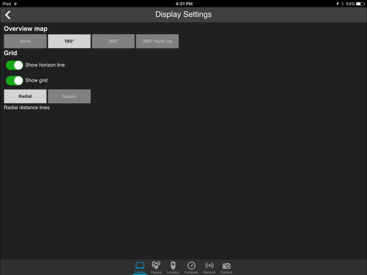367x275 pixels.
Task: Select 360° overview map option
Action: [113, 41]
